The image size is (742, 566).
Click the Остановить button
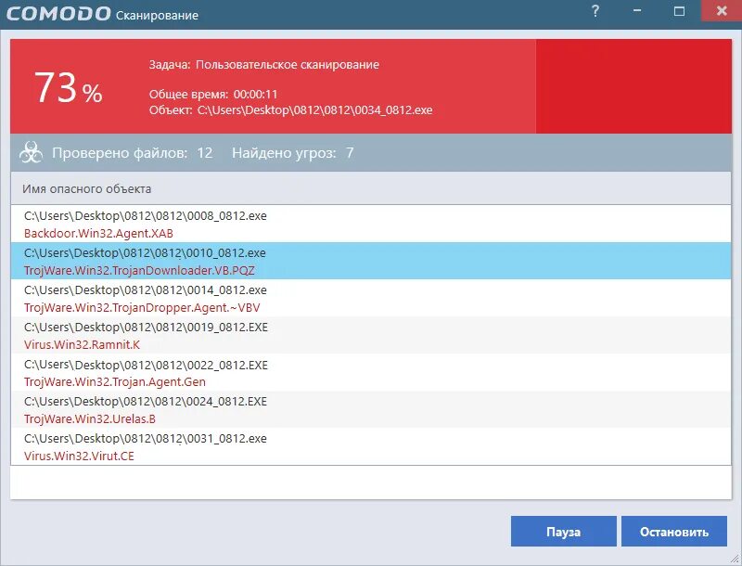674,531
